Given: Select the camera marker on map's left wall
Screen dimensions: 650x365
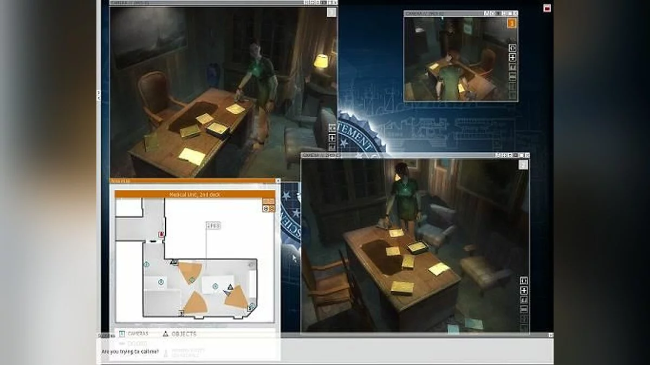Looking at the screenshot, I should click(x=146, y=264).
